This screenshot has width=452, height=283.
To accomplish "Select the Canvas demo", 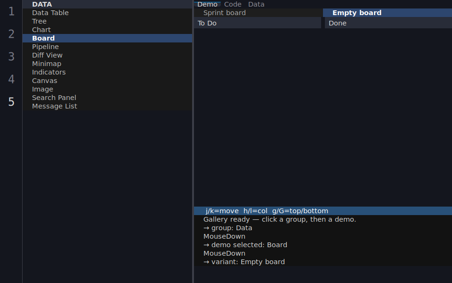I will 107,81.
